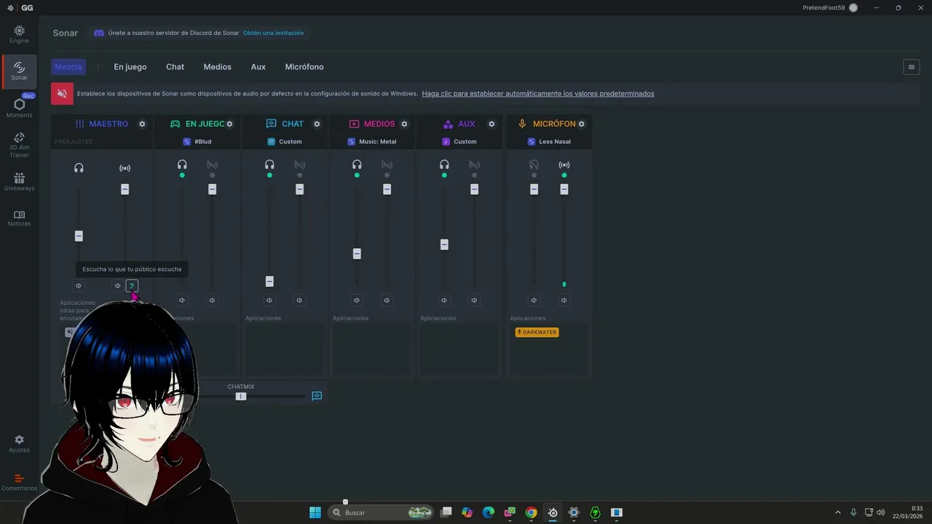Toggle Aux headphone monitoring

pyautogui.click(x=444, y=165)
